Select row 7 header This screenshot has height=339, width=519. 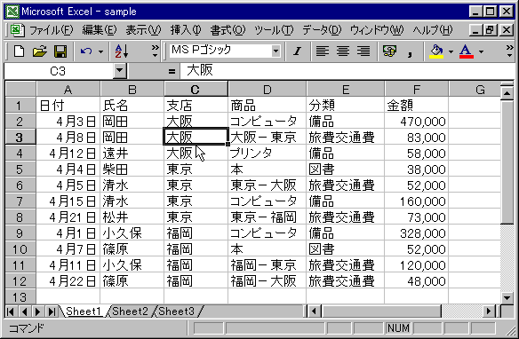pyautogui.click(x=20, y=201)
